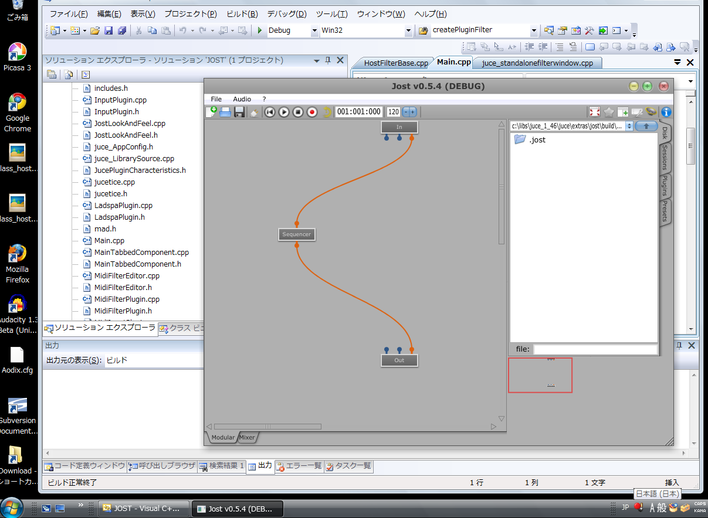Switch to the HostFilterBase.cpp editor tab
Viewport: 708px width, 518px height.
point(396,63)
